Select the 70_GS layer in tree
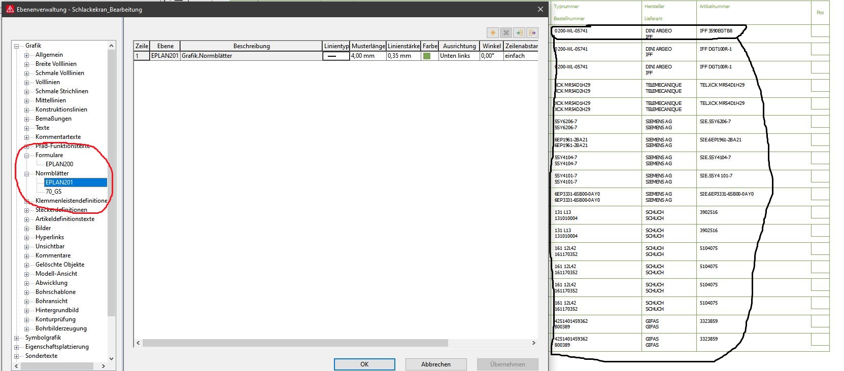This screenshot has height=371, width=844. [x=53, y=192]
